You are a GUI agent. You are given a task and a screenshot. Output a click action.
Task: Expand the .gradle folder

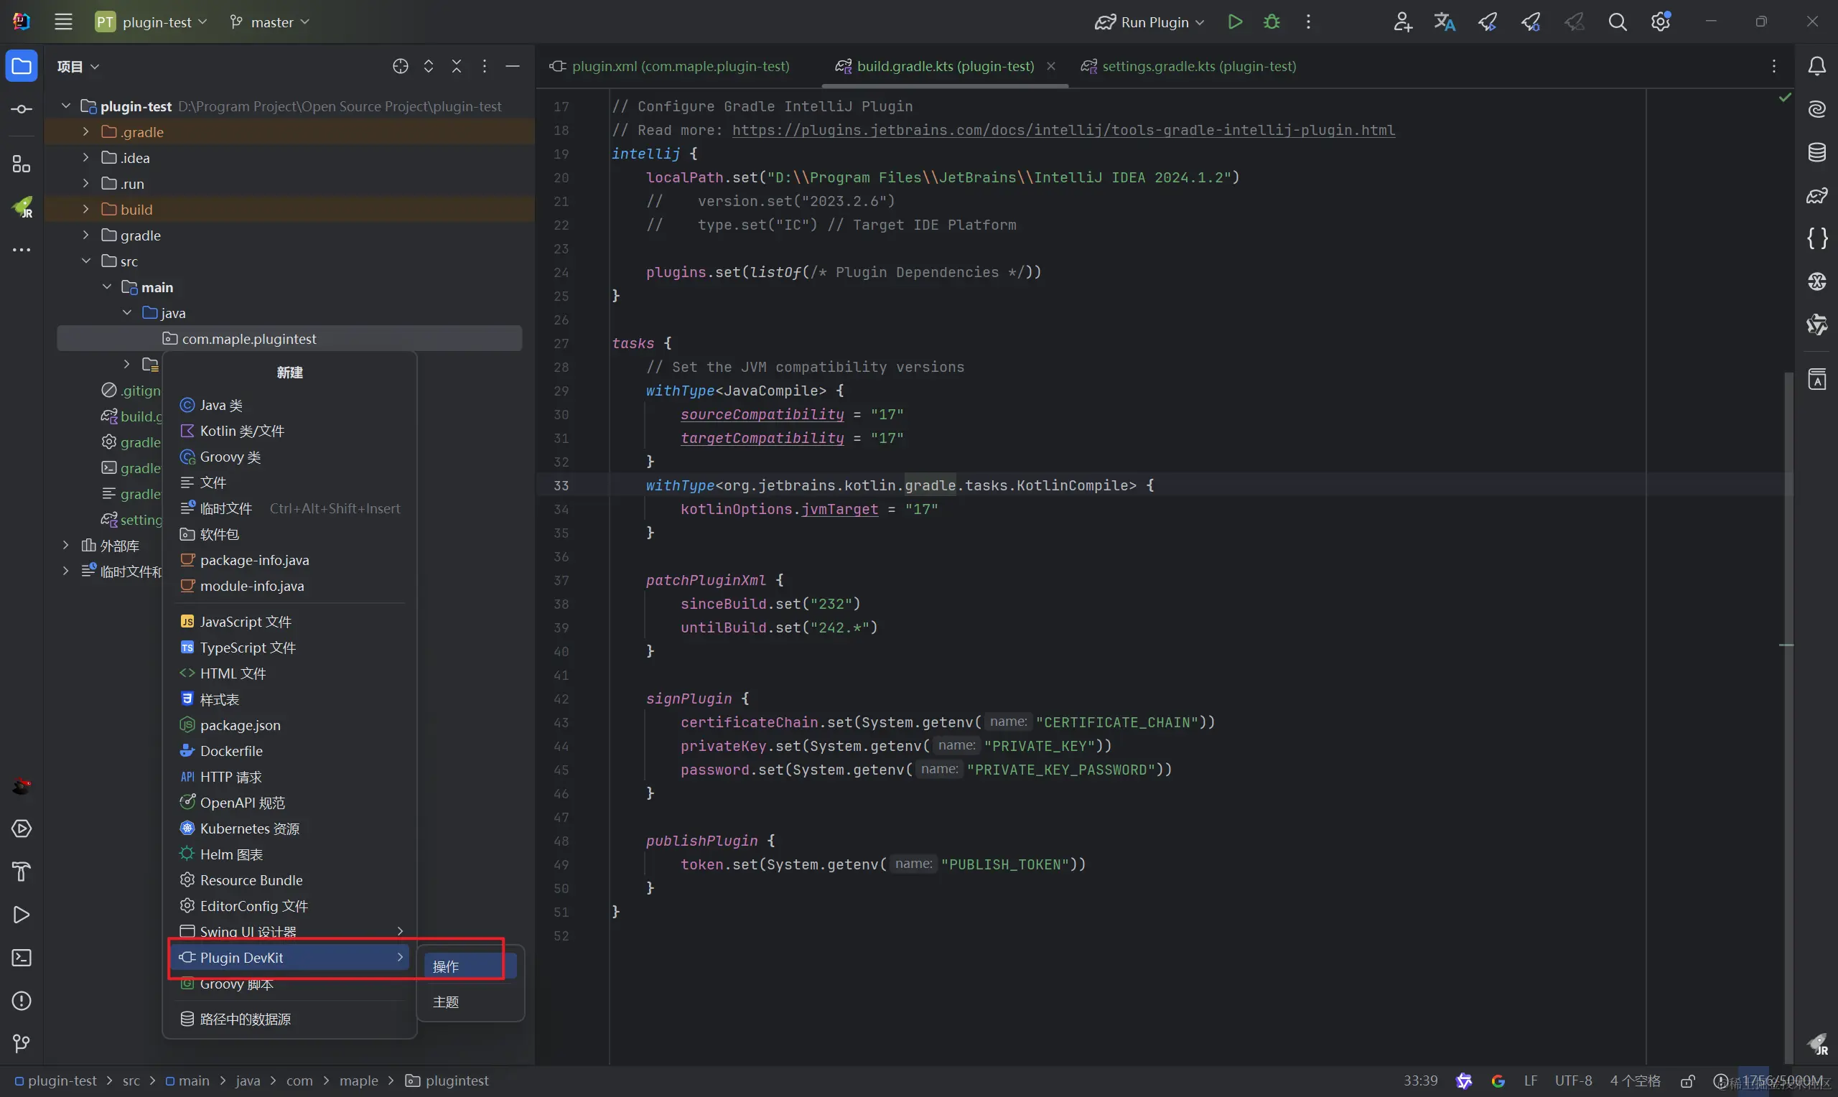point(85,131)
